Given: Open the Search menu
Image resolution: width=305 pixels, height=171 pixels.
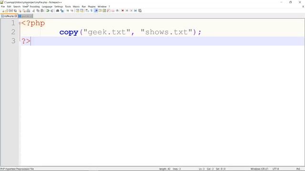Looking at the screenshot, I should 17,7.
